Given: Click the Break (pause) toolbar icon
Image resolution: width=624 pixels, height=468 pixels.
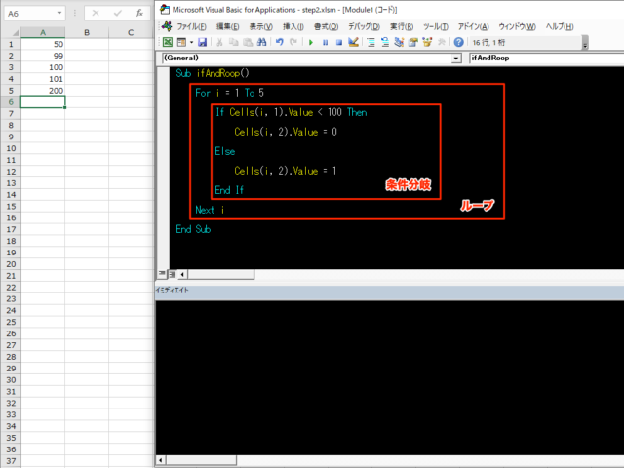Looking at the screenshot, I should [x=325, y=43].
